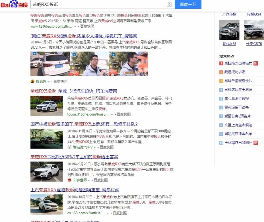The height and width of the screenshot is (222, 264).
Task: Open hot search 魏晨成功求婚
Action: click(235, 72)
